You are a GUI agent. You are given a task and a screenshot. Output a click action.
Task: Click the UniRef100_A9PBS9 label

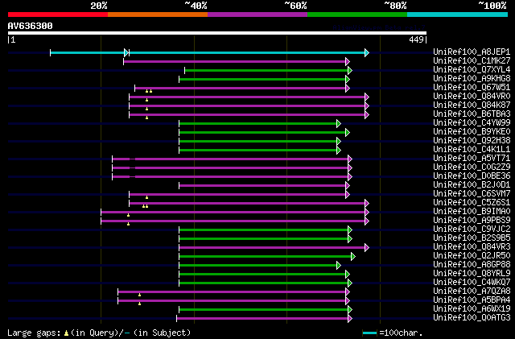tap(472, 221)
